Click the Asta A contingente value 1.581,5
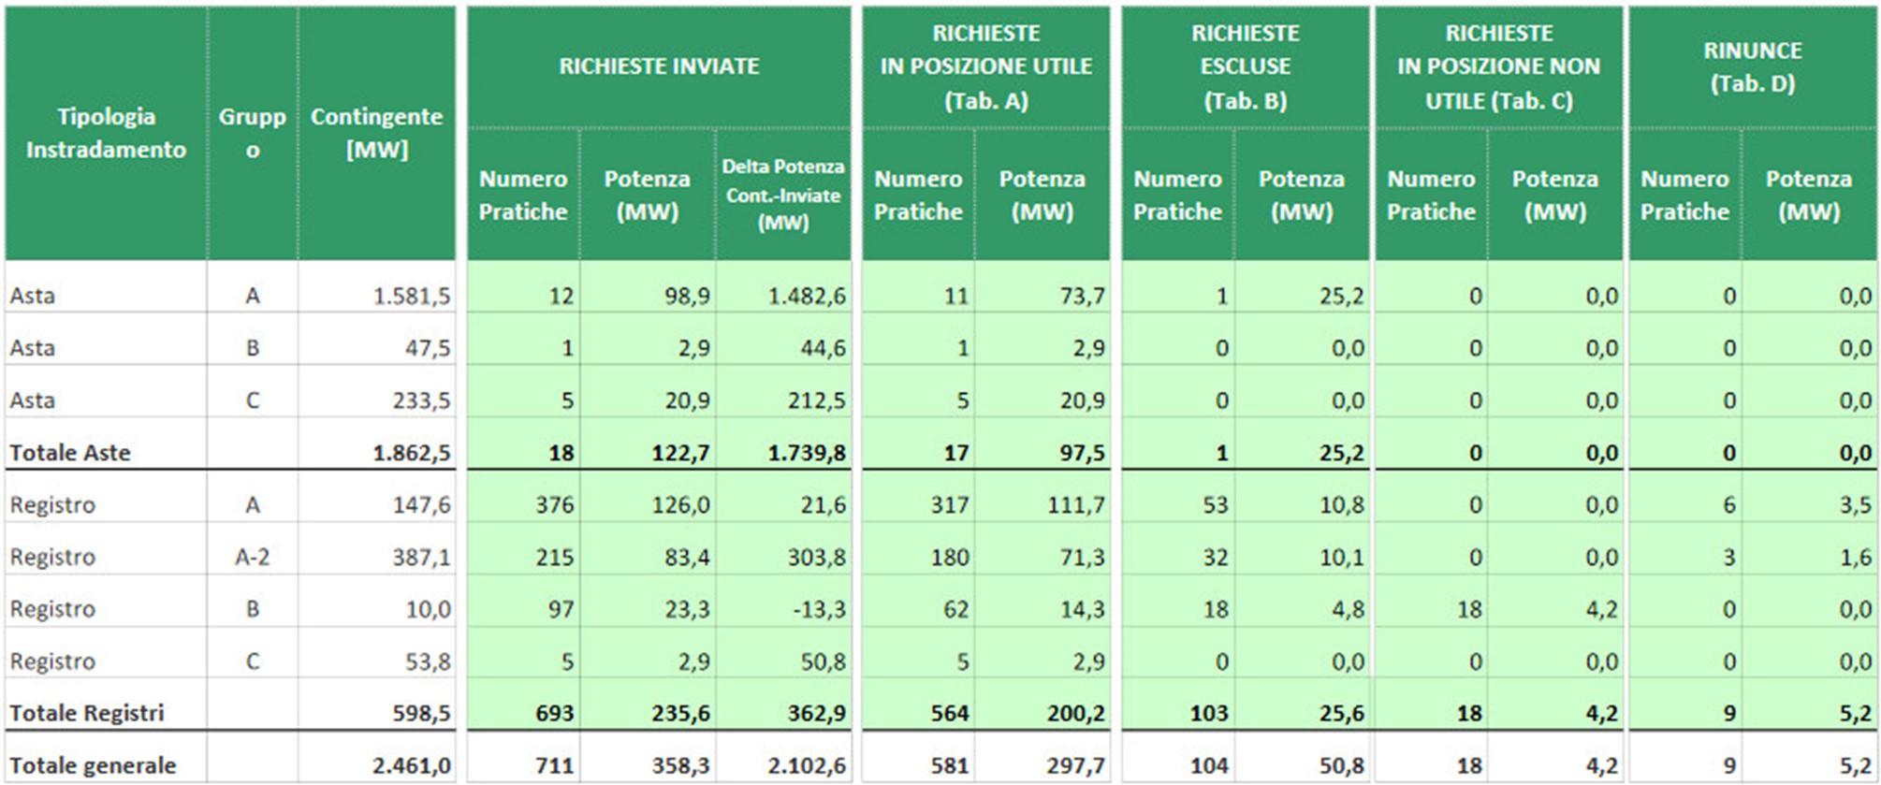The image size is (1881, 785). 412,297
